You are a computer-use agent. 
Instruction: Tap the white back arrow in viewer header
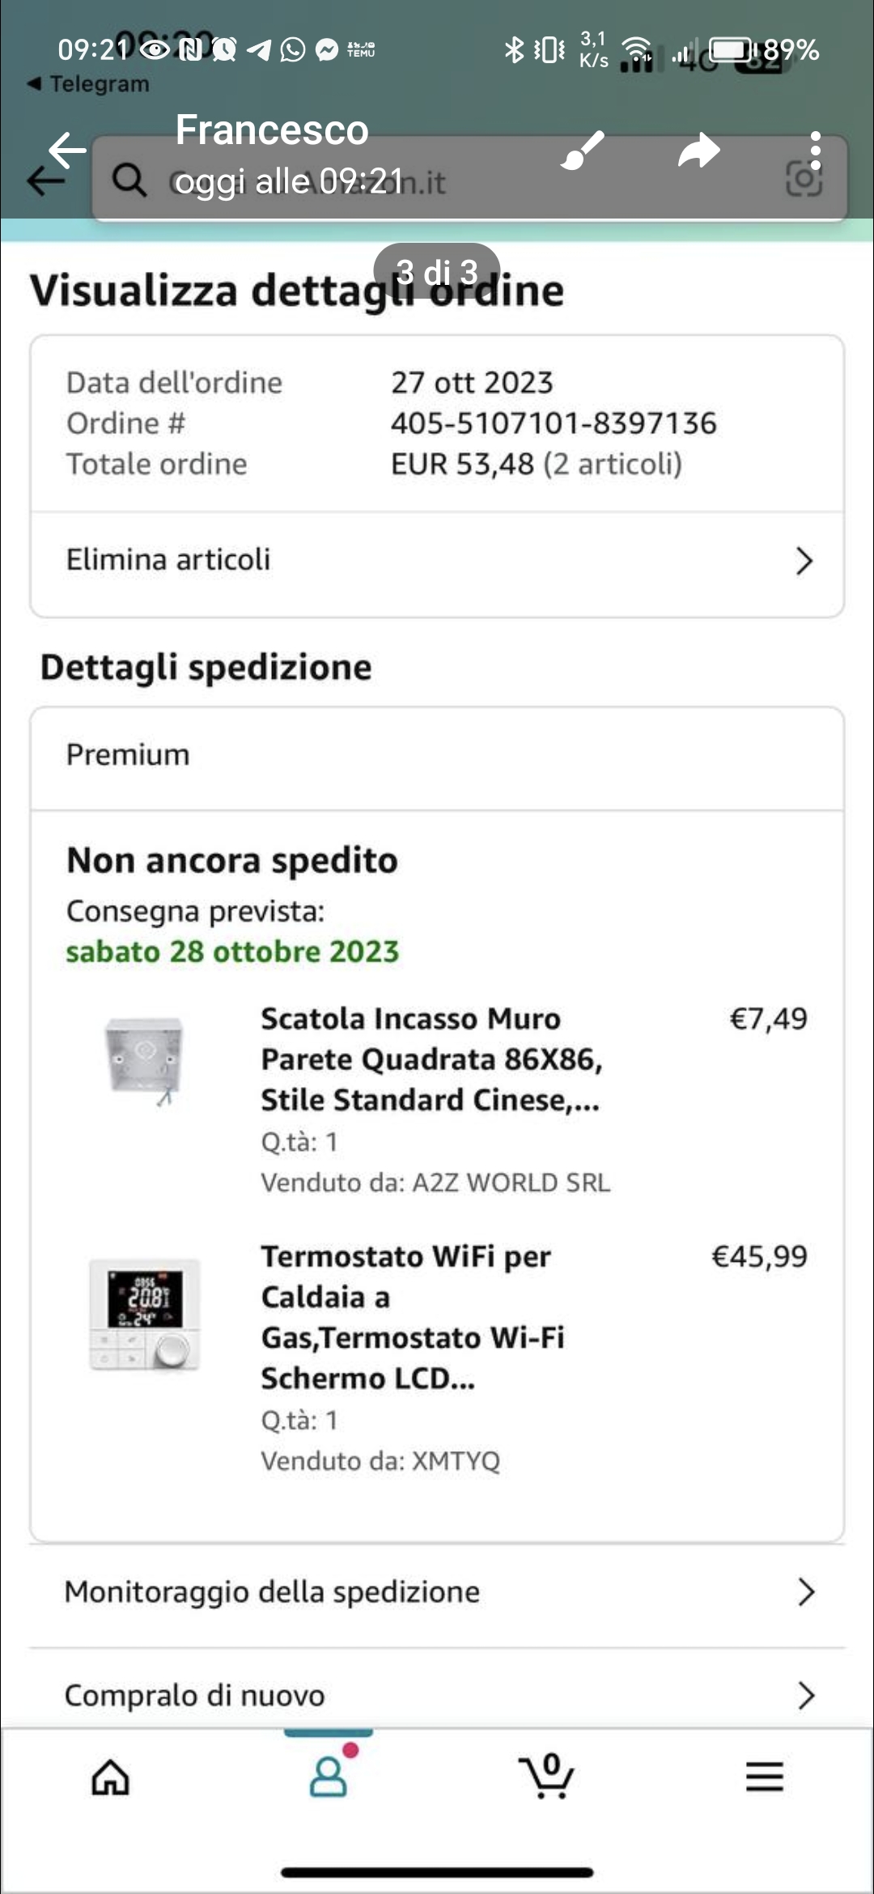[66, 150]
